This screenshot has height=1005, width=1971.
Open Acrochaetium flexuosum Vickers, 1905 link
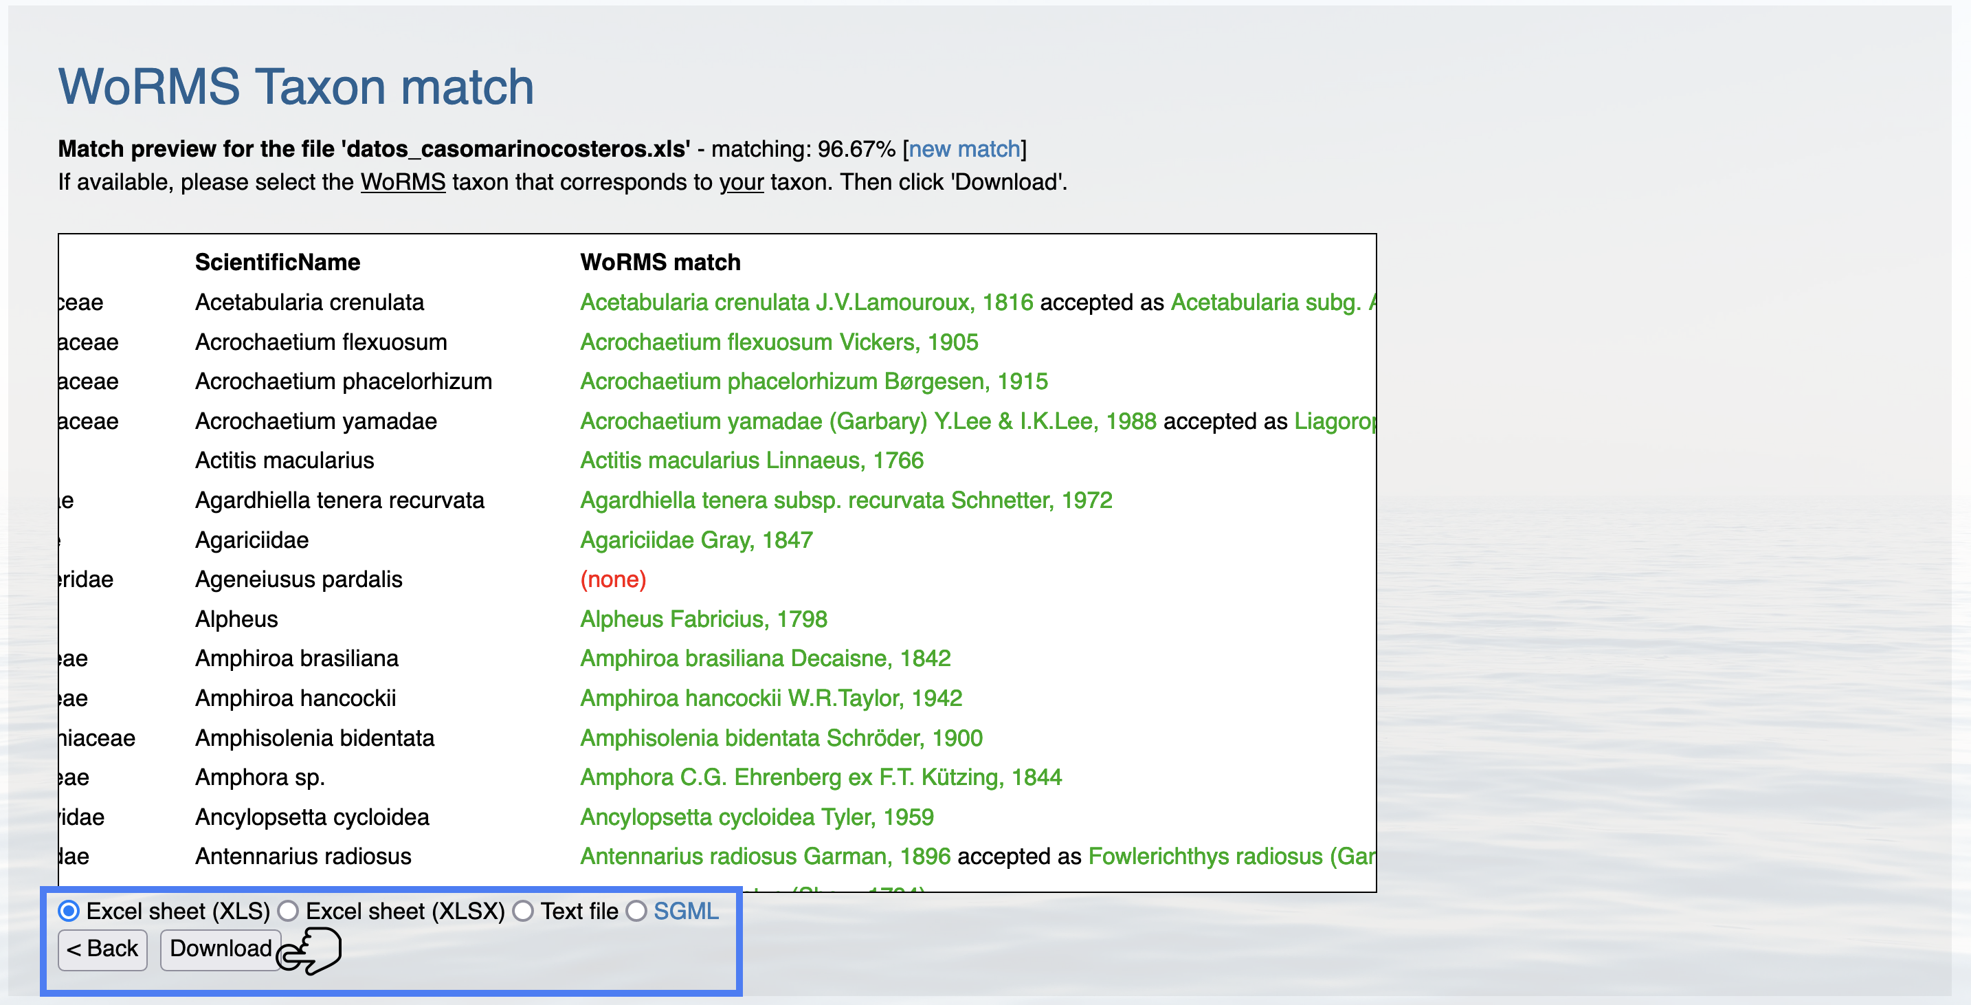coord(779,342)
